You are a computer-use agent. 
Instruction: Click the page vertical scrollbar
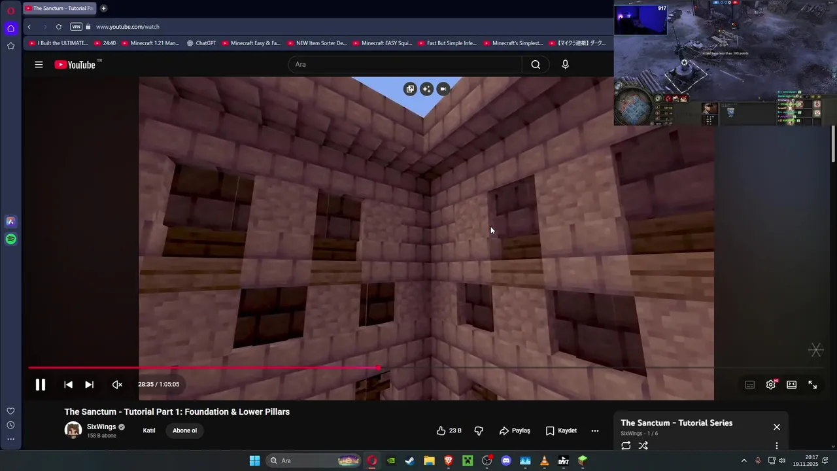click(833, 143)
